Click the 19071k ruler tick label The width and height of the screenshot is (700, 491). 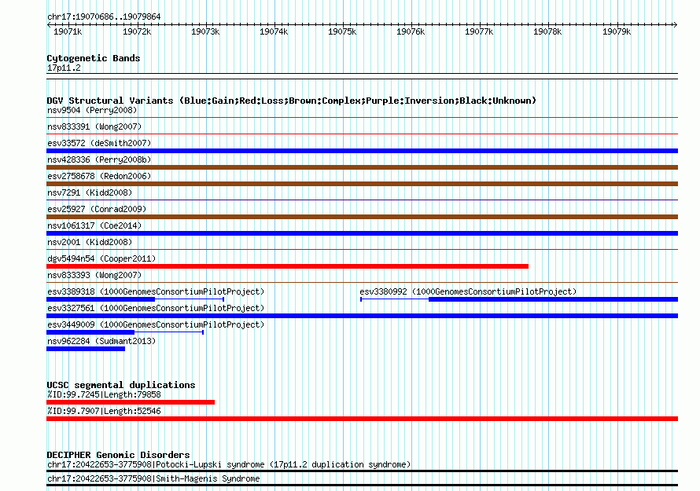[x=68, y=31]
